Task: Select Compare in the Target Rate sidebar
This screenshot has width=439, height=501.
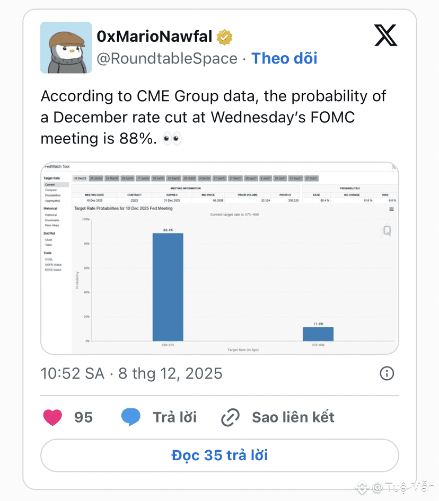Action: click(51, 190)
